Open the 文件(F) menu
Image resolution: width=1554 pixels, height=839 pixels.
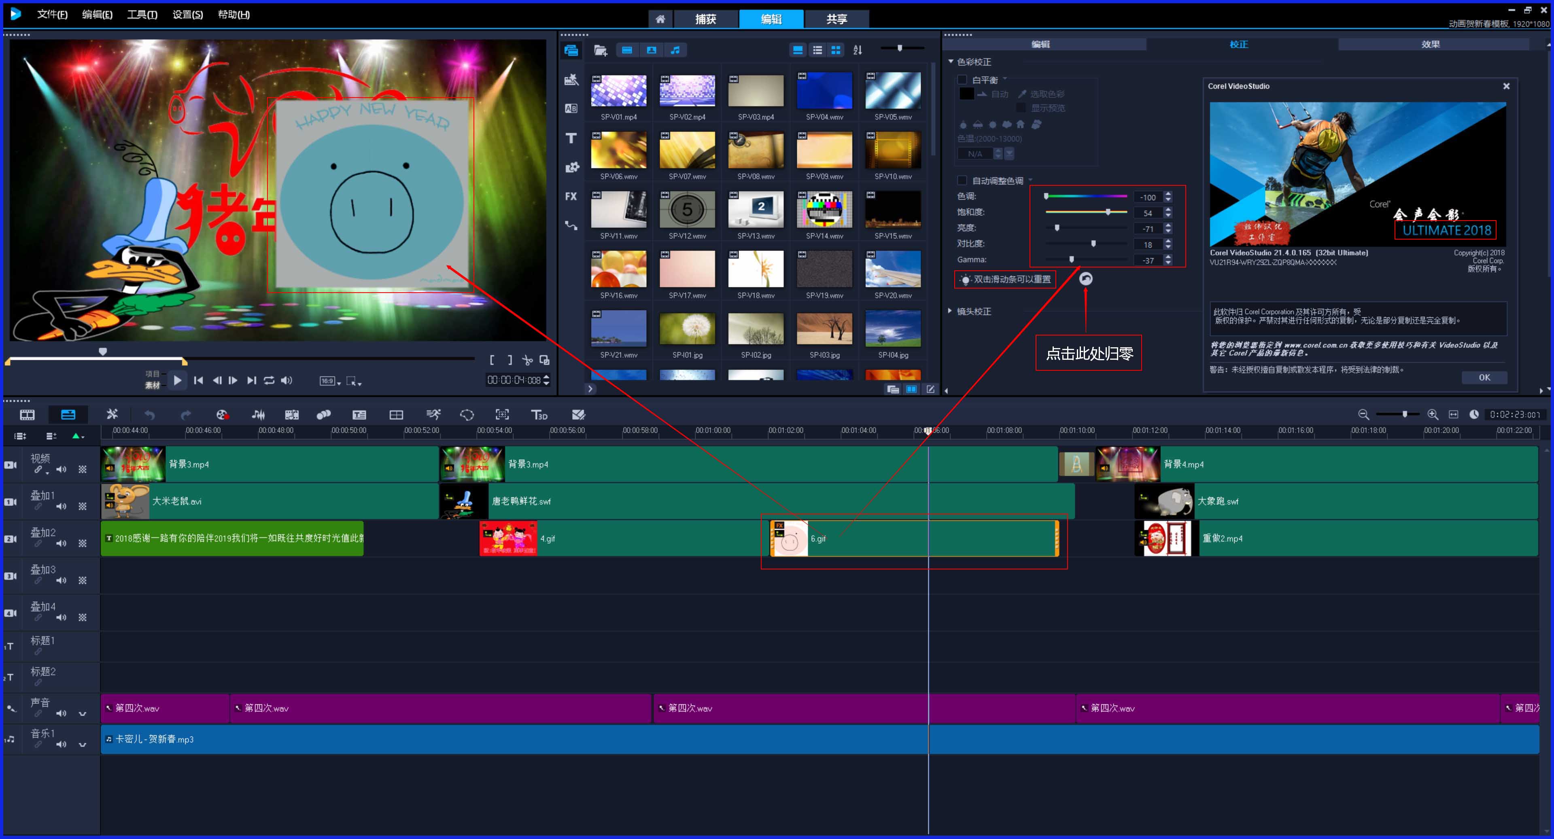(x=53, y=15)
